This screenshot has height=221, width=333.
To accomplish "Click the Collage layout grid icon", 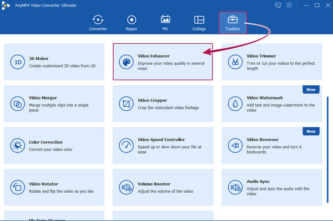I will 199,20.
